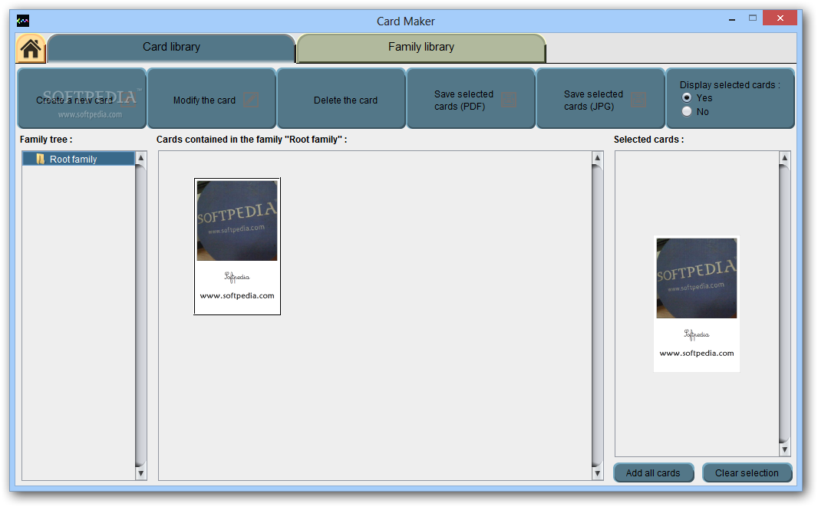Viewport: 818px width, 507px height.
Task: Click the Selected cards vertical scrollbar track
Action: point(784,304)
